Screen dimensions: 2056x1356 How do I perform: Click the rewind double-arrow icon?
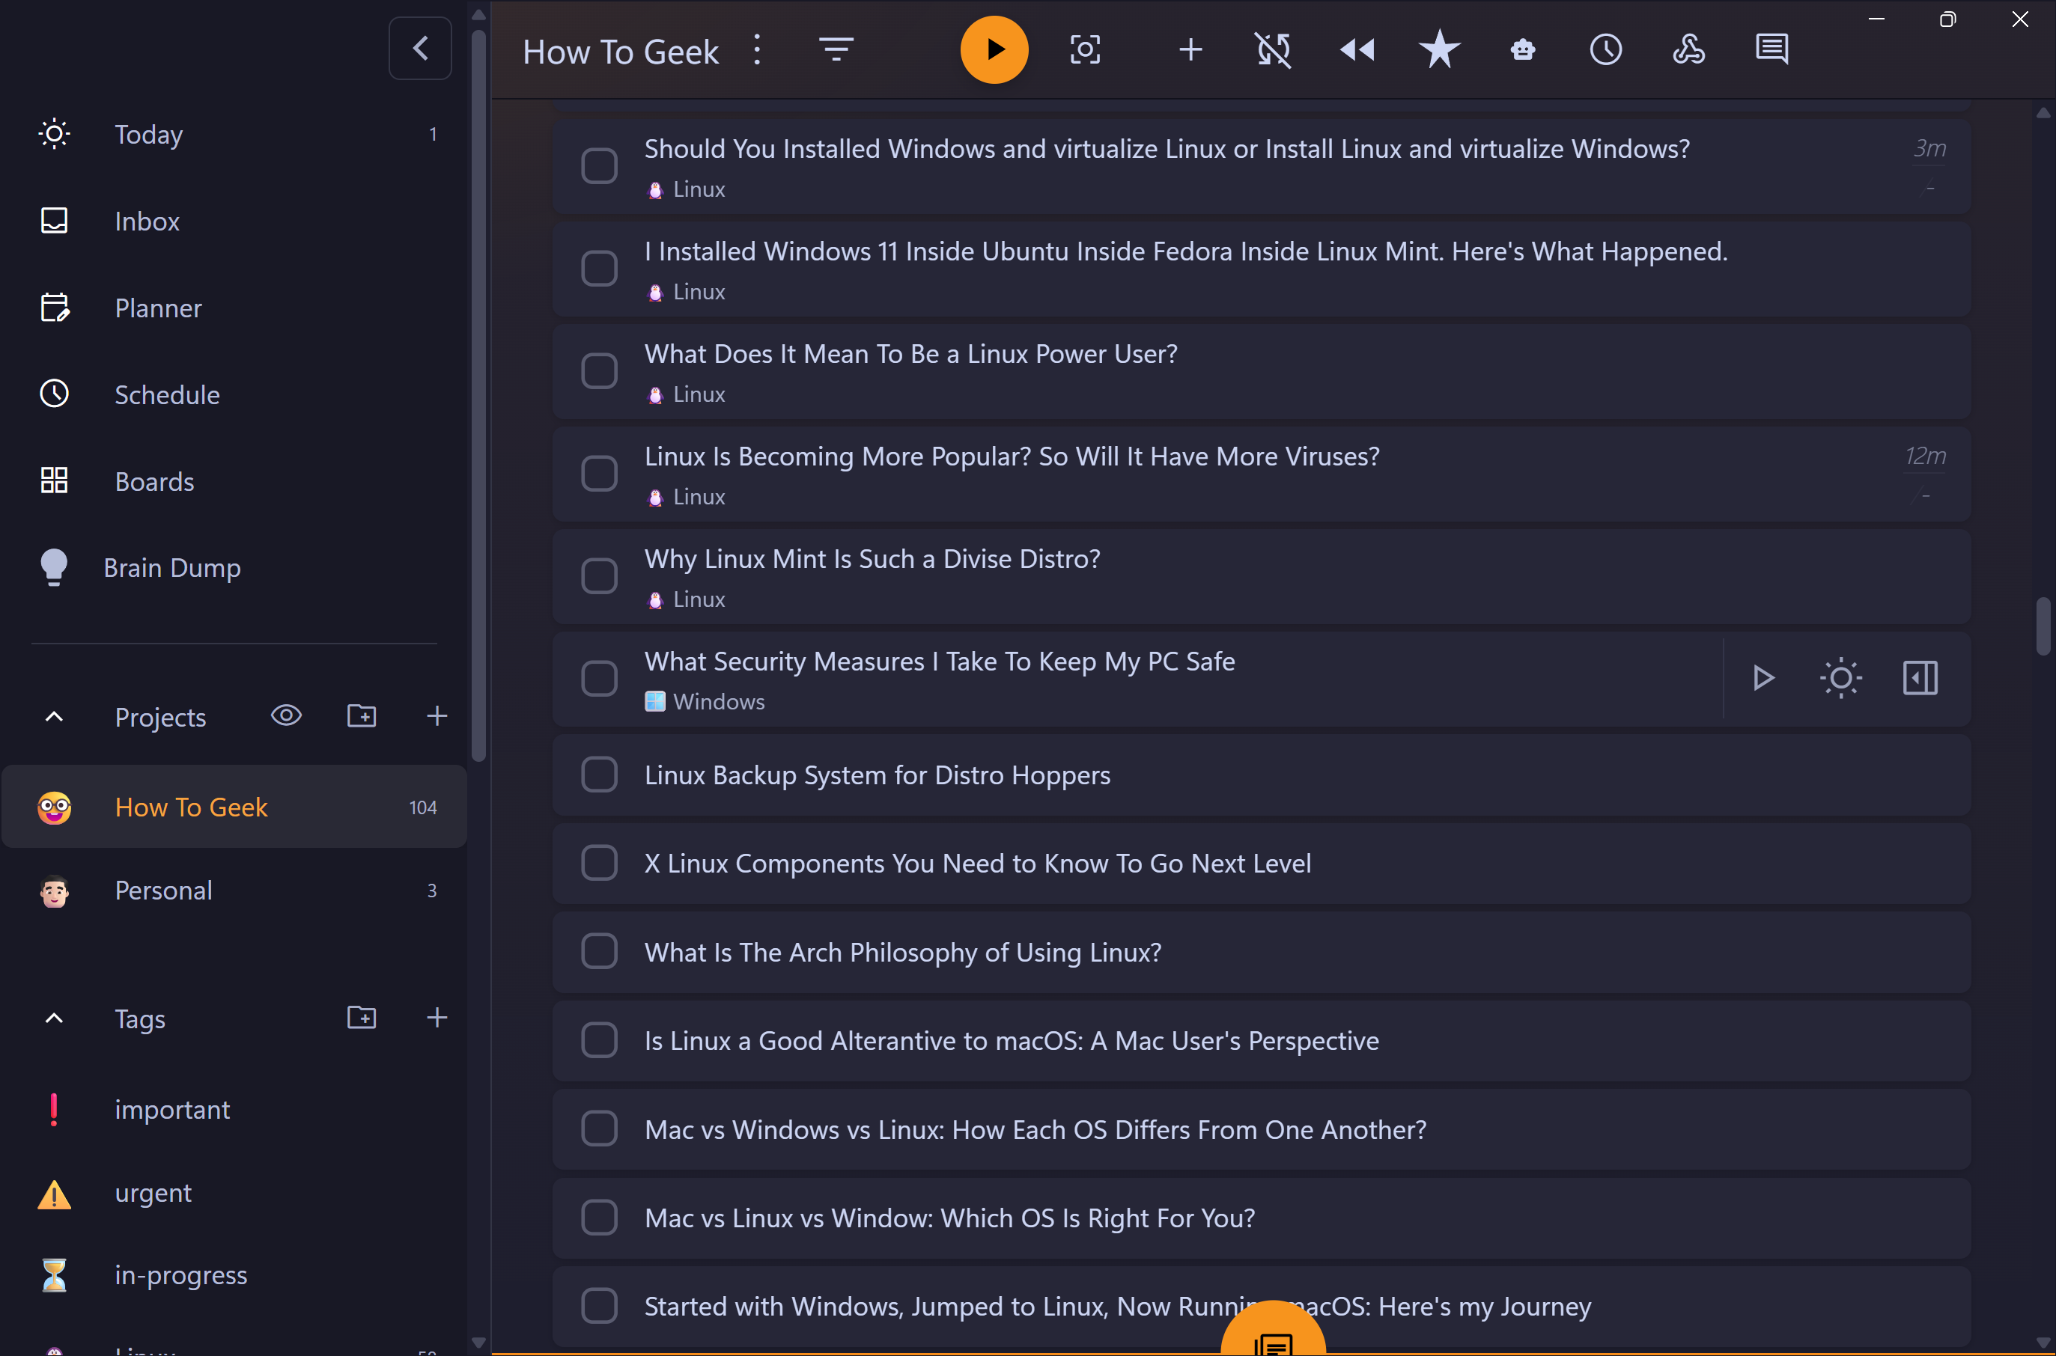[1357, 49]
